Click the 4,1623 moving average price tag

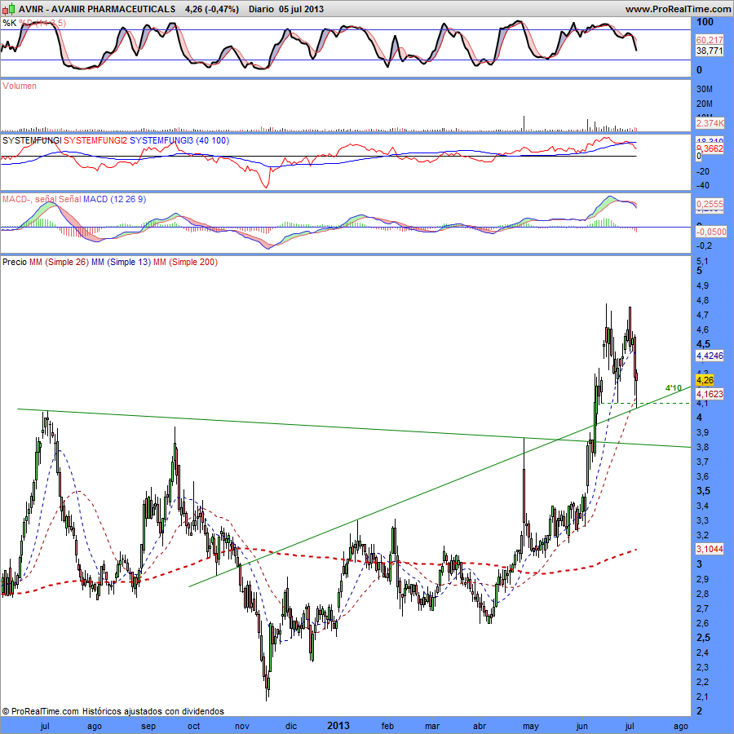pyautogui.click(x=710, y=394)
